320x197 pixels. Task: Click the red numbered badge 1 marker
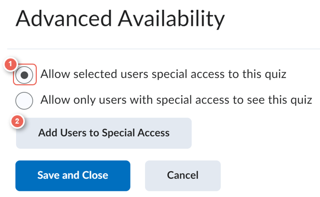(x=10, y=64)
